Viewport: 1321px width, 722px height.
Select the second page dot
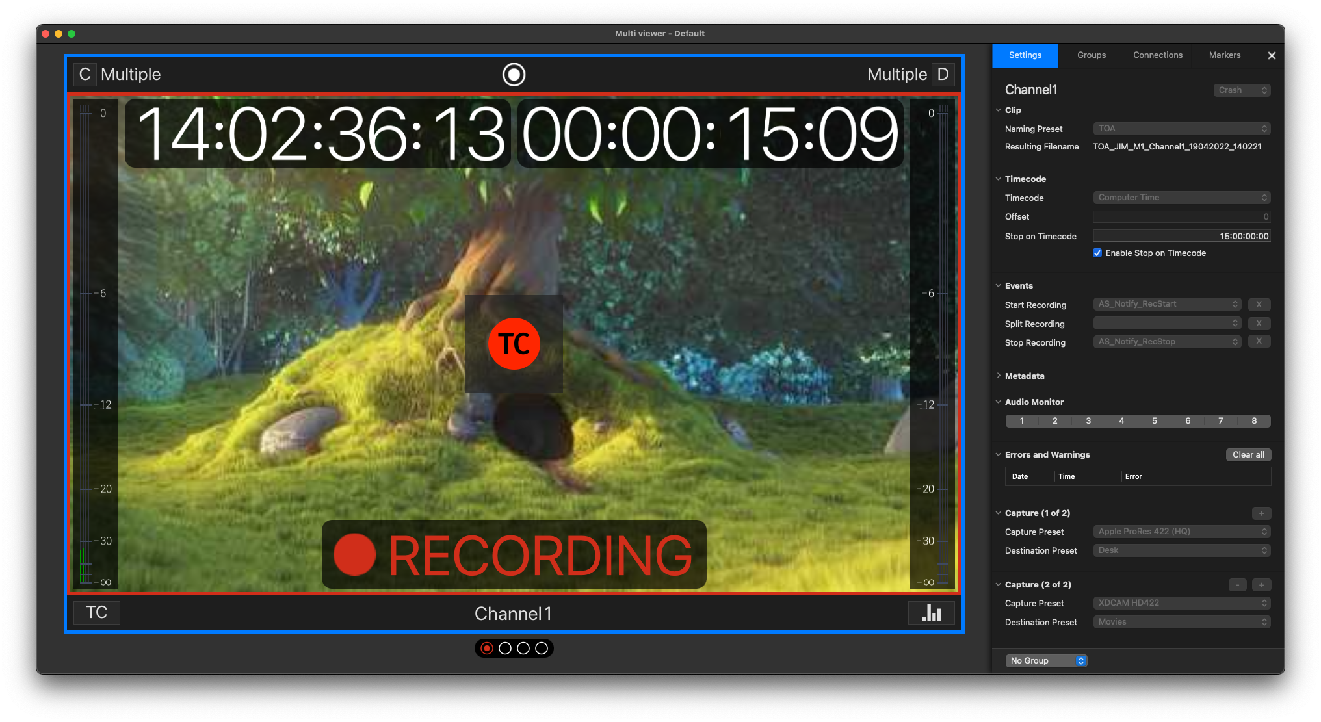pyautogui.click(x=505, y=648)
